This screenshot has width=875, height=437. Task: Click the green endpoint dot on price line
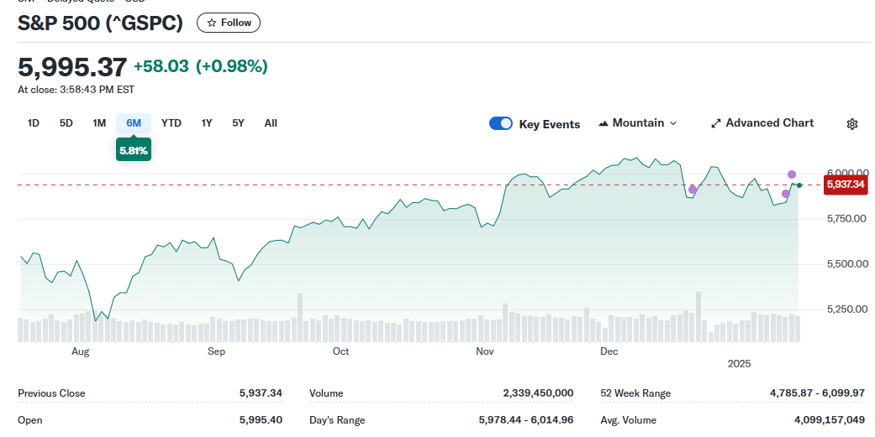[799, 185]
